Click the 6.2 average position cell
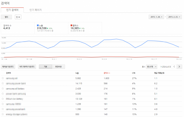The height and width of the screenshot is (117, 184). [156, 83]
